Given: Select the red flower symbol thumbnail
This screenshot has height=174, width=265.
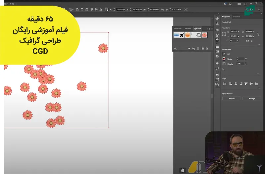Looking at the screenshot, I should pos(204,35).
